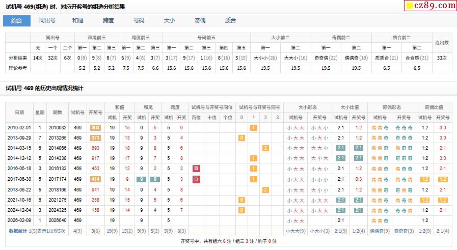Image resolution: width=457 pixels, height=250 pixels.
Task: Click orange 393 badge in 2010-02-01 row
Action: 95,128
